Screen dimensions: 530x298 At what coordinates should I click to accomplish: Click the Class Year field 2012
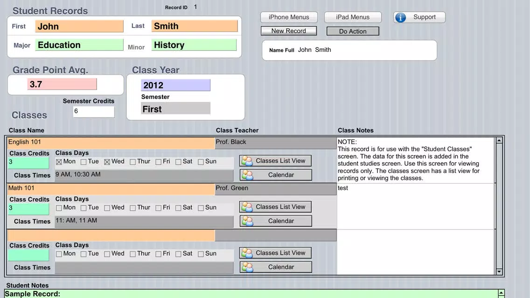click(x=176, y=85)
